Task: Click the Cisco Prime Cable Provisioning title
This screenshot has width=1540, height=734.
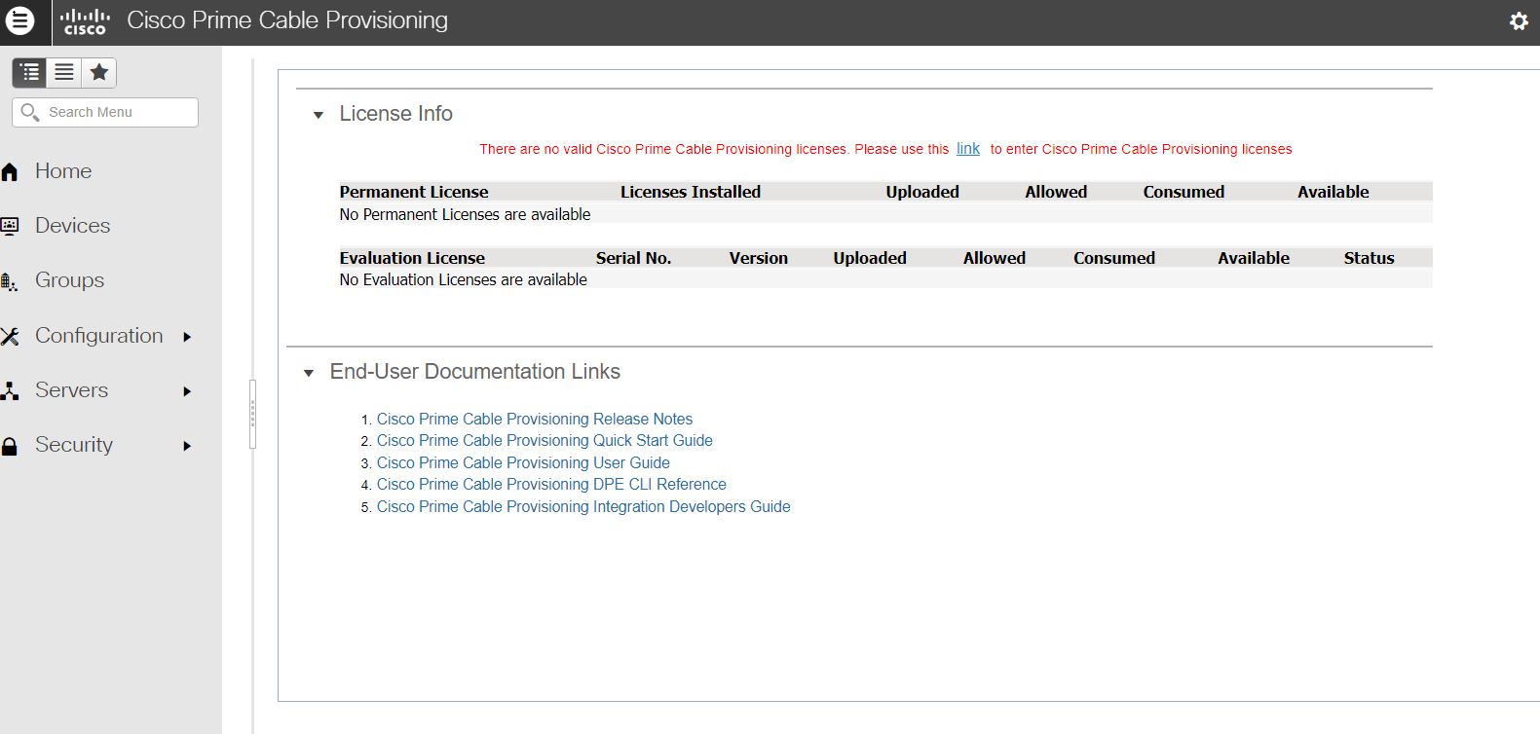Action: 287,20
